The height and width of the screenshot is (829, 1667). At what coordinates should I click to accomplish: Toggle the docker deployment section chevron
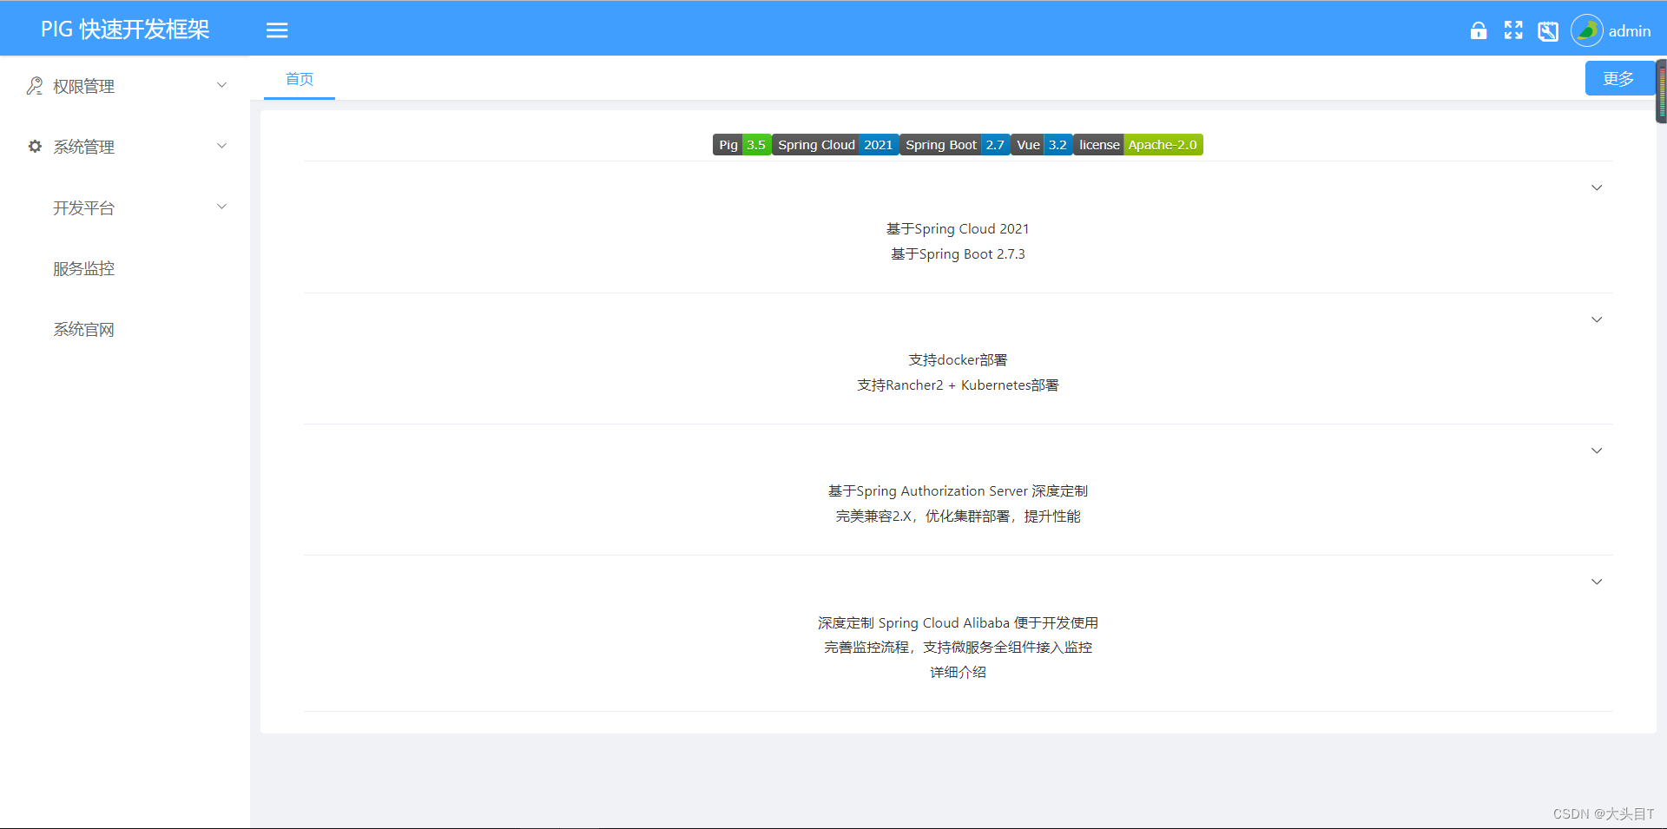click(x=1597, y=319)
